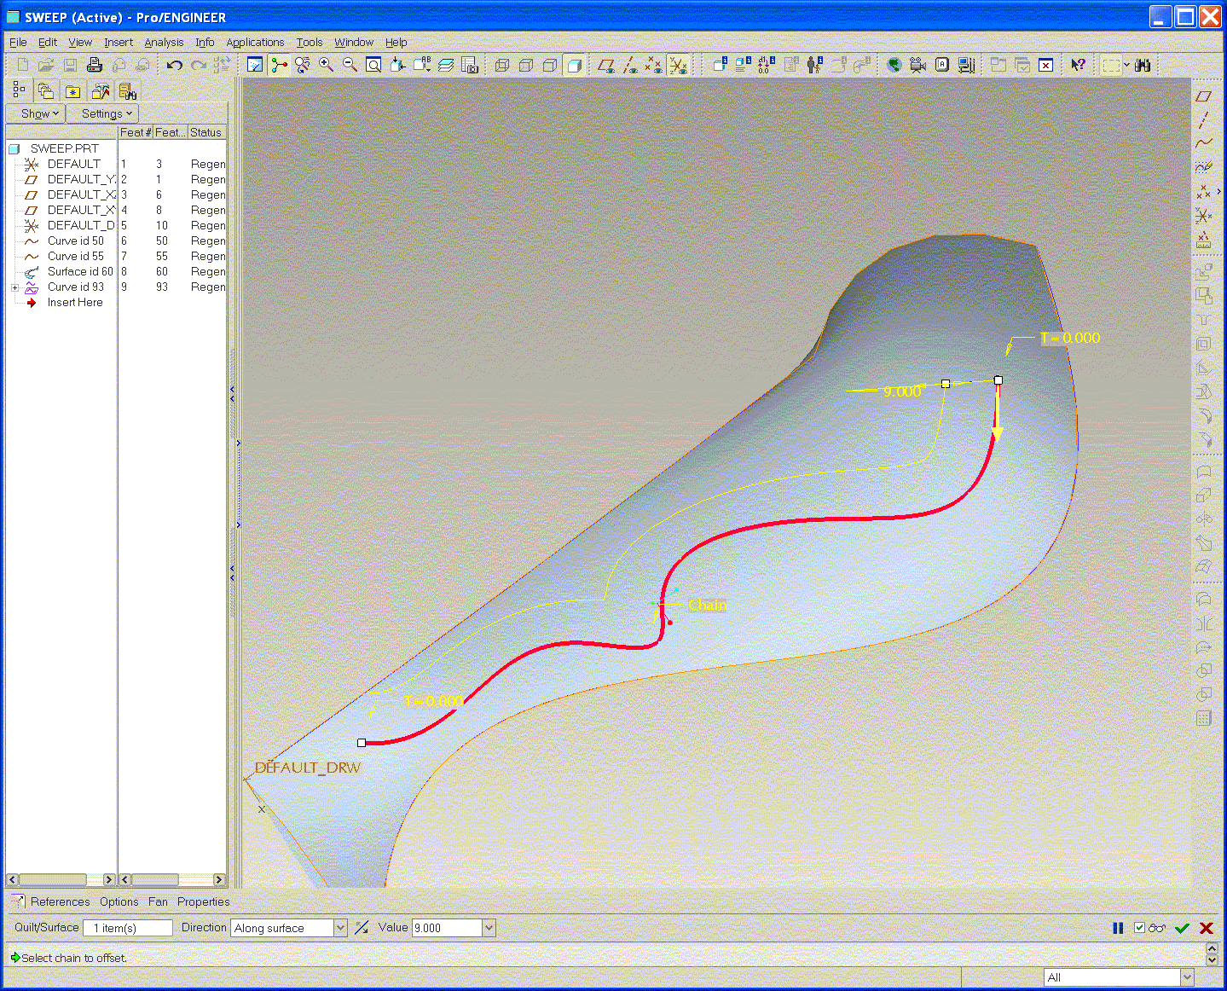This screenshot has height=991, width=1227.
Task: Click the Layers stack icon
Action: 445,65
